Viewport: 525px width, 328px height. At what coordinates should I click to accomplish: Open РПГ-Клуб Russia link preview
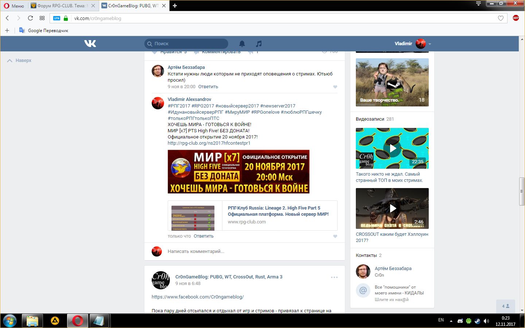click(x=278, y=211)
